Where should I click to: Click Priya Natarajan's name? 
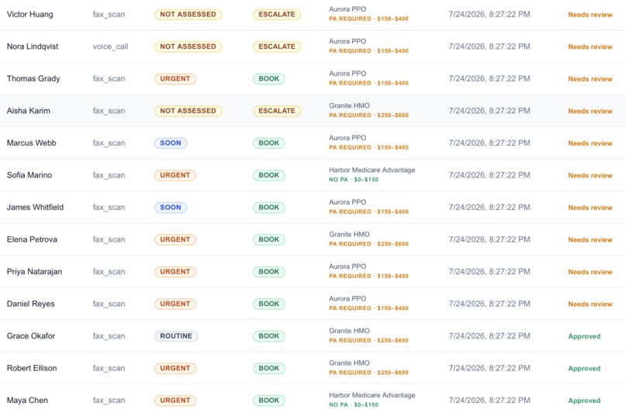pos(34,272)
